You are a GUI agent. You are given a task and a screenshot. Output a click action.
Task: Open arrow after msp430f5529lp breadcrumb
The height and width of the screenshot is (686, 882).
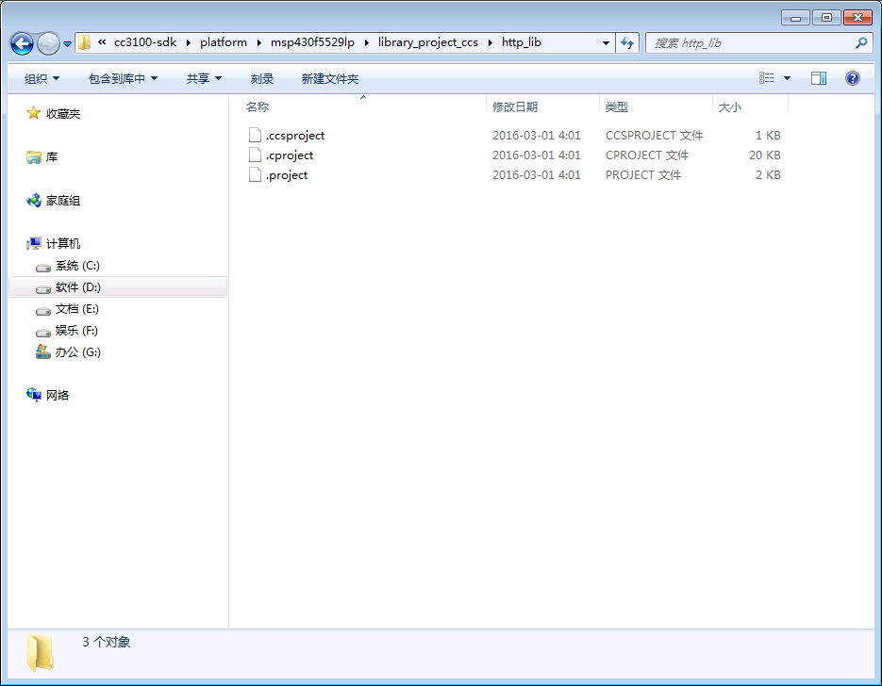[366, 42]
